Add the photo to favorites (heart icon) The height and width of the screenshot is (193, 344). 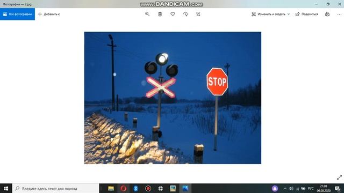[x=173, y=14]
